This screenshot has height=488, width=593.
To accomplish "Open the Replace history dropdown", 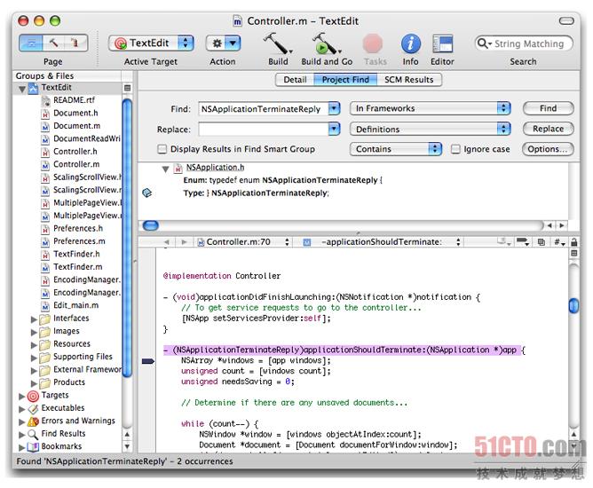I will coord(334,129).
